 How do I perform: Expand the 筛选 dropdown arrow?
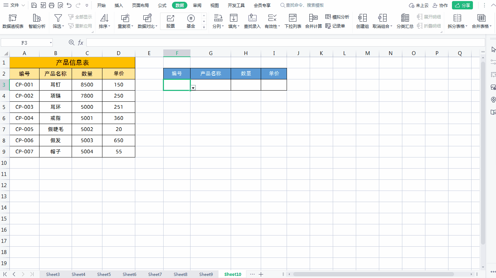tap(63, 26)
